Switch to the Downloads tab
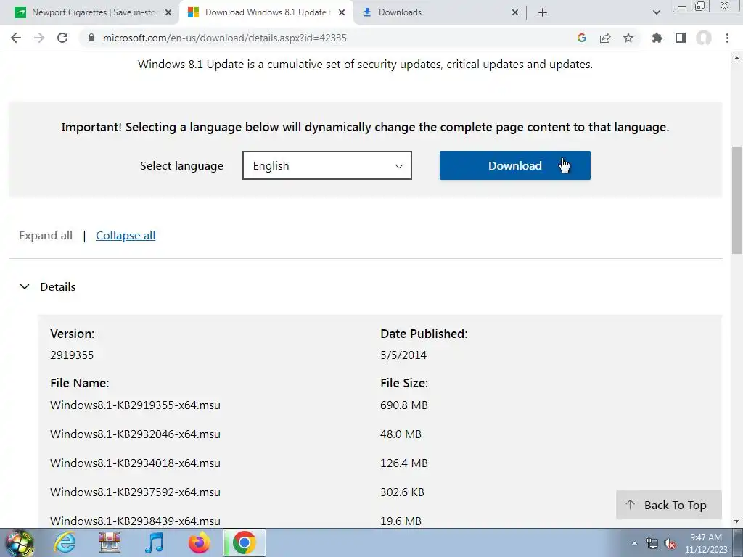The image size is (743, 557). click(440, 12)
